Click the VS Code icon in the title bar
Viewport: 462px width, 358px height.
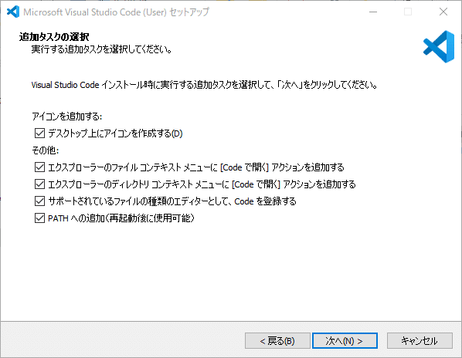[13, 12]
